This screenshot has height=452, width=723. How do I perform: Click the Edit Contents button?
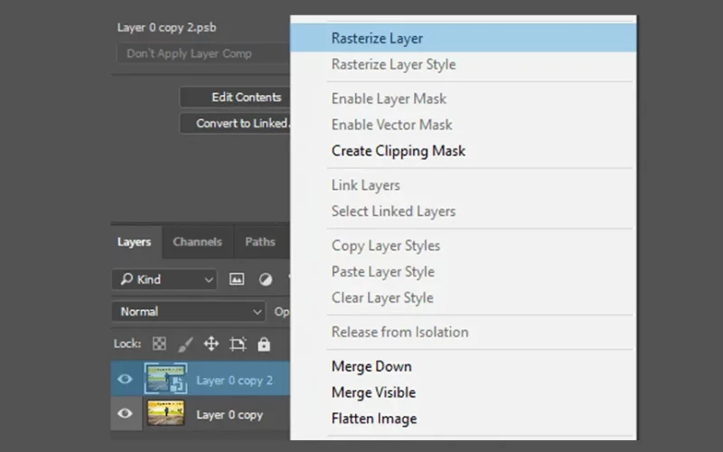pos(235,98)
